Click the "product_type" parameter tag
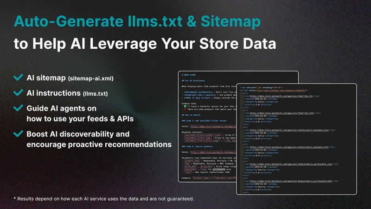 [x=192, y=161]
